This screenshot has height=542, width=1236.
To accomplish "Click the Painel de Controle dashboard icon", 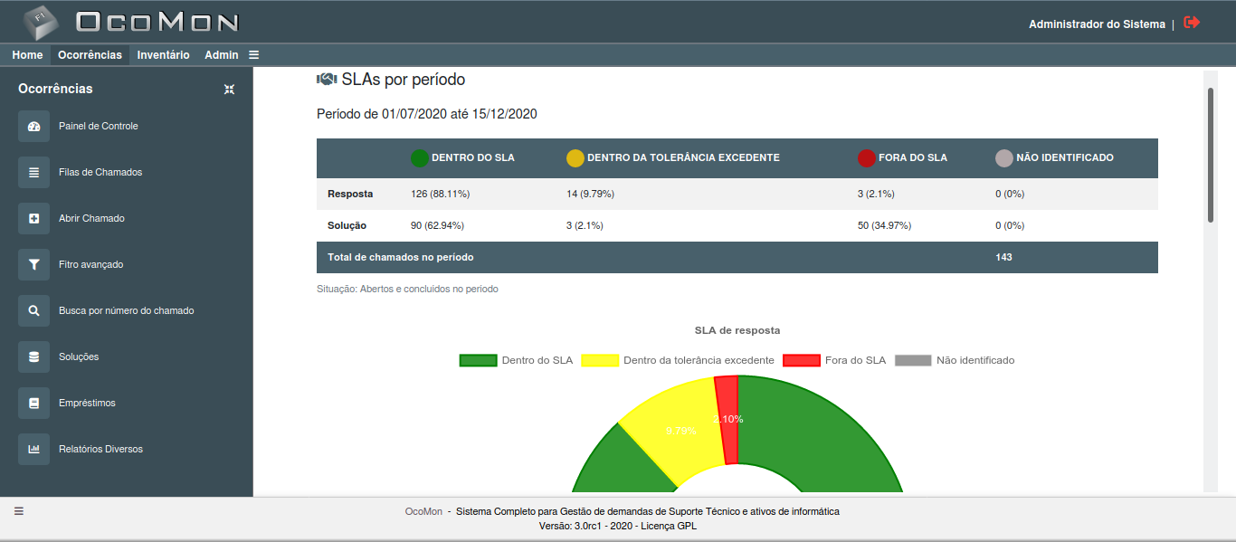I will 33,126.
